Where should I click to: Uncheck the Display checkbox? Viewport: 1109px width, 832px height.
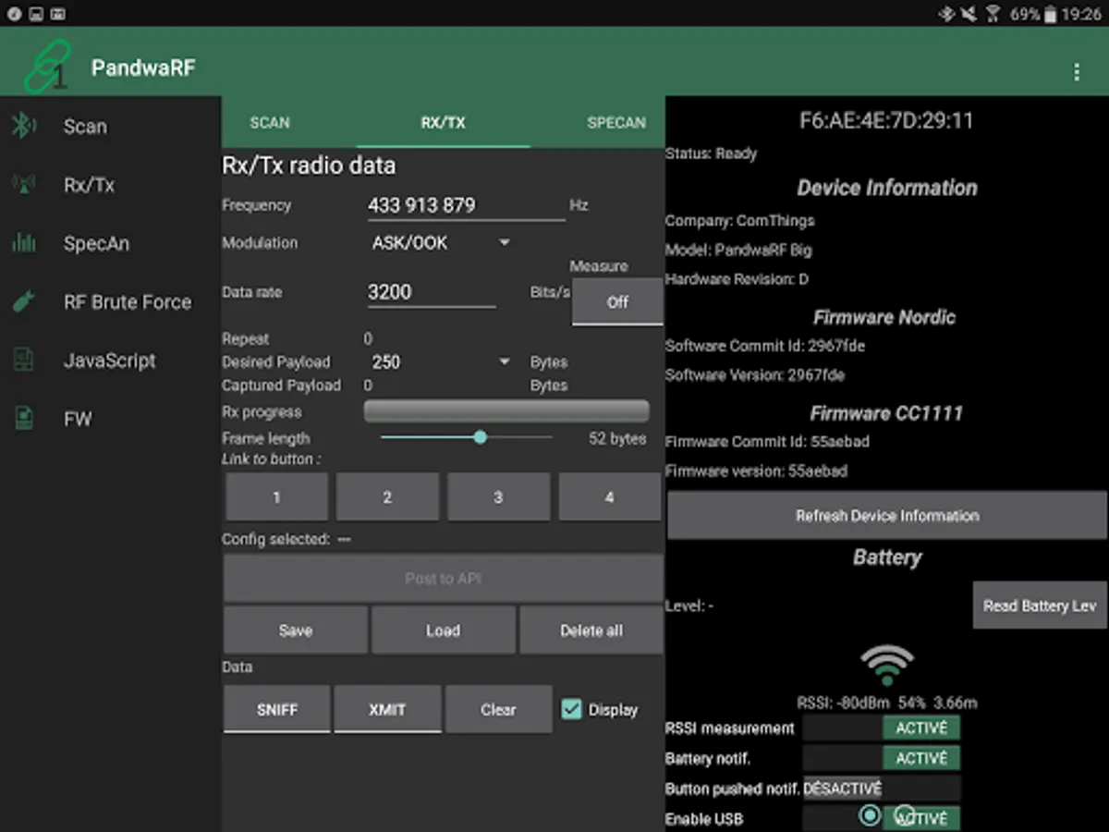click(x=572, y=709)
